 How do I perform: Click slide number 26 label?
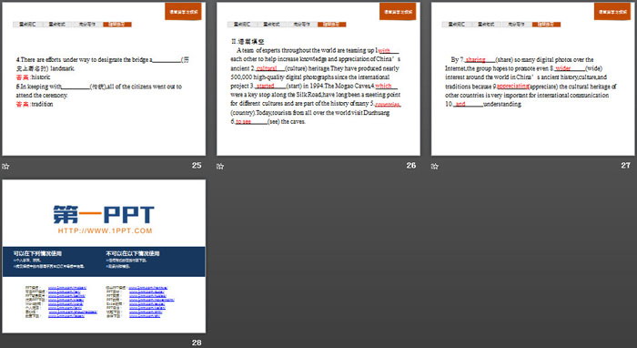tap(411, 166)
